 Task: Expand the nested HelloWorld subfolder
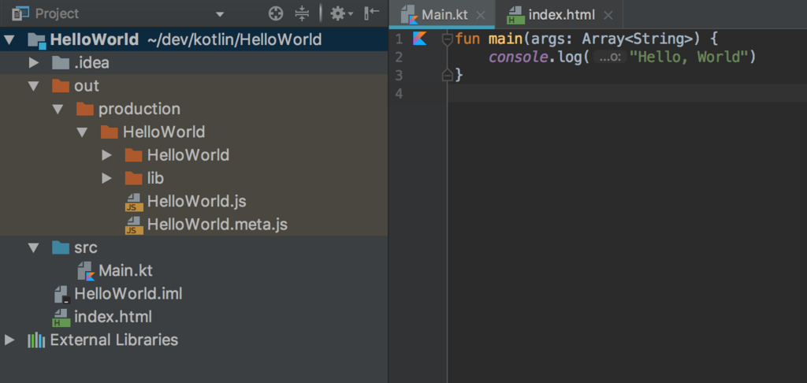pyautogui.click(x=106, y=155)
